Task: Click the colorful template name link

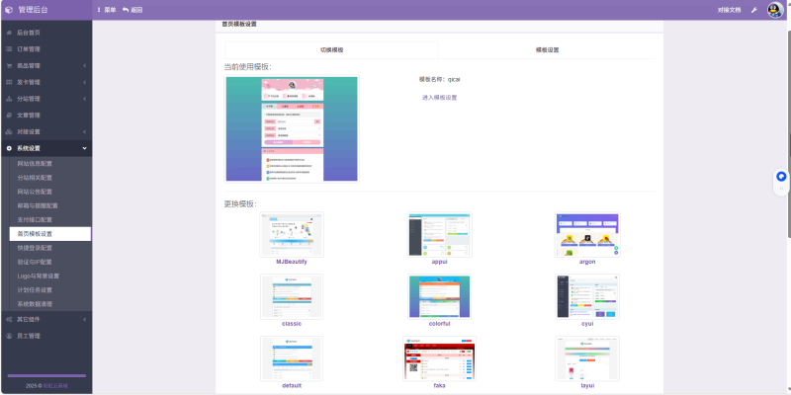Action: tap(439, 324)
